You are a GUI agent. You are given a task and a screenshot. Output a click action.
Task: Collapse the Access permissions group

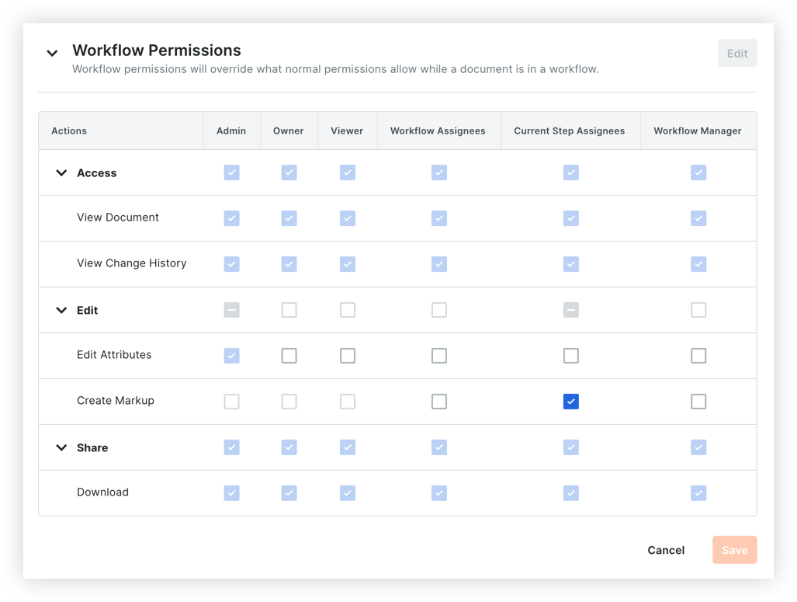[61, 172]
